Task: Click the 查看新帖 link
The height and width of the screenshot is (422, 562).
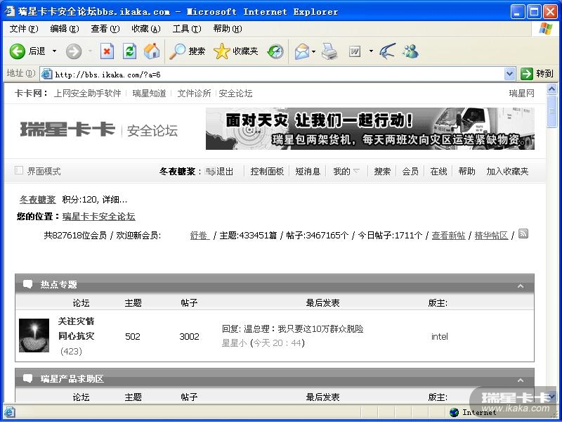Action: click(x=448, y=236)
